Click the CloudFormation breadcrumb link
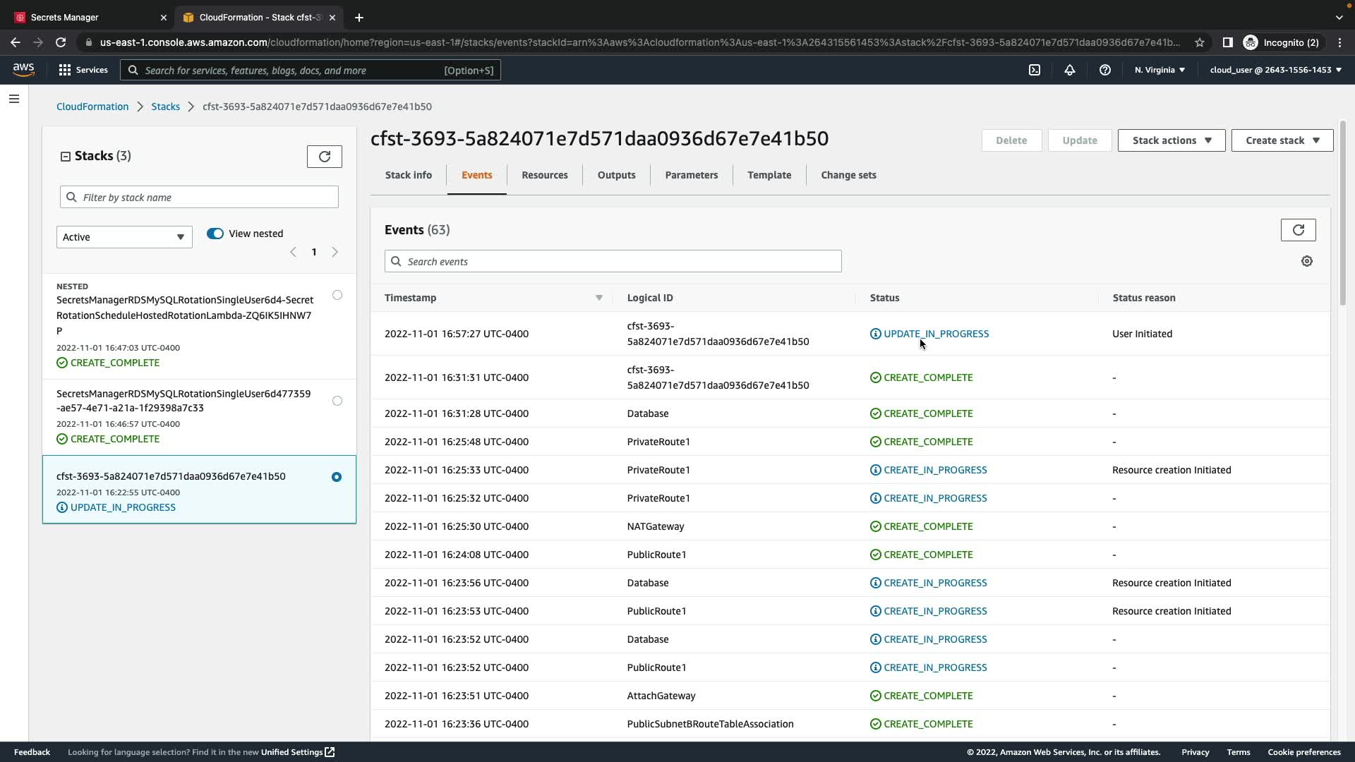This screenshot has height=762, width=1355. (x=92, y=107)
